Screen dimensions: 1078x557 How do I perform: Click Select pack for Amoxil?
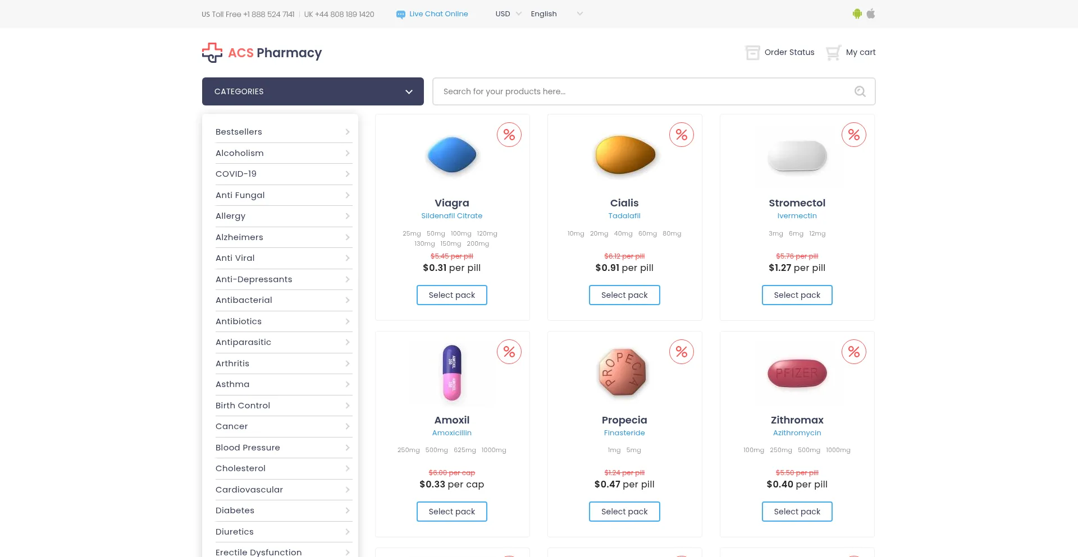pyautogui.click(x=451, y=512)
